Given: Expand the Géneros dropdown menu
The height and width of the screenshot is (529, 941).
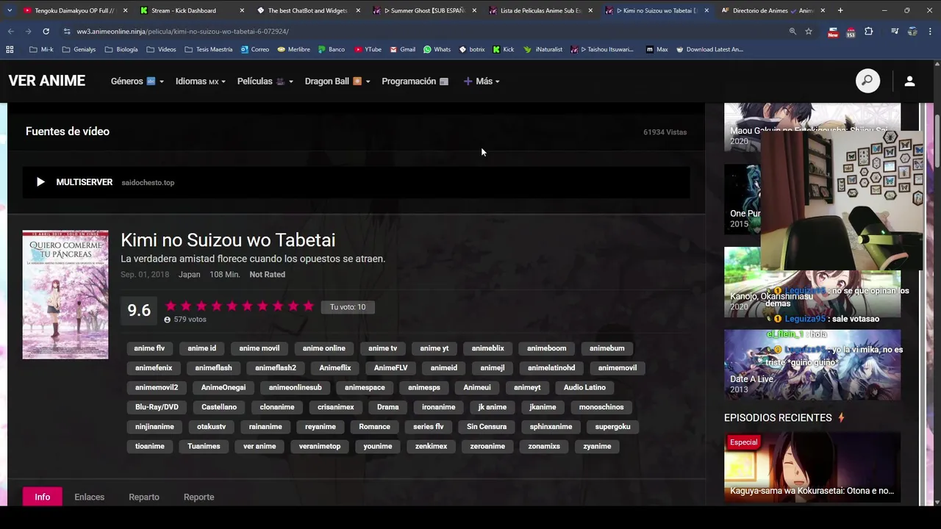Looking at the screenshot, I should (x=137, y=81).
